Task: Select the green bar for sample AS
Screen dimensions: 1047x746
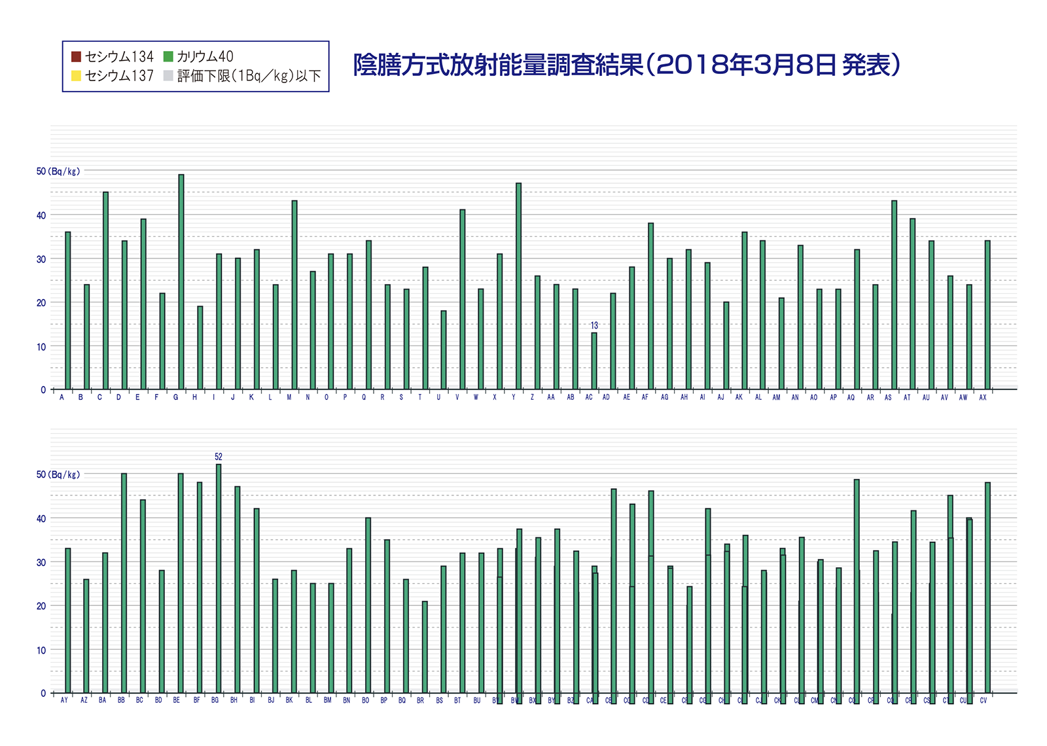Action: [x=895, y=295]
